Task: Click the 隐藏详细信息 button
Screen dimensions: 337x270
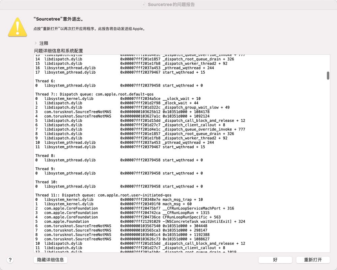Action: (51, 260)
